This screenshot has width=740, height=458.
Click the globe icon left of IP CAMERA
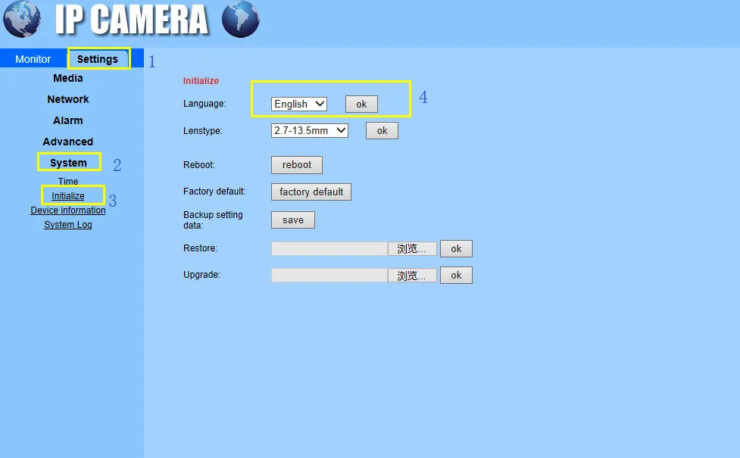point(22,20)
